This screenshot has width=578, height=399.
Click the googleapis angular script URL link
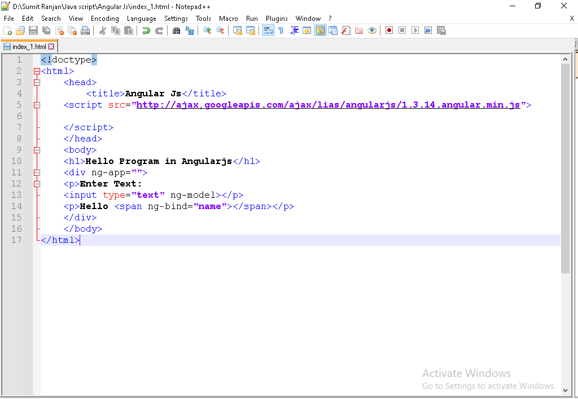[x=327, y=105]
